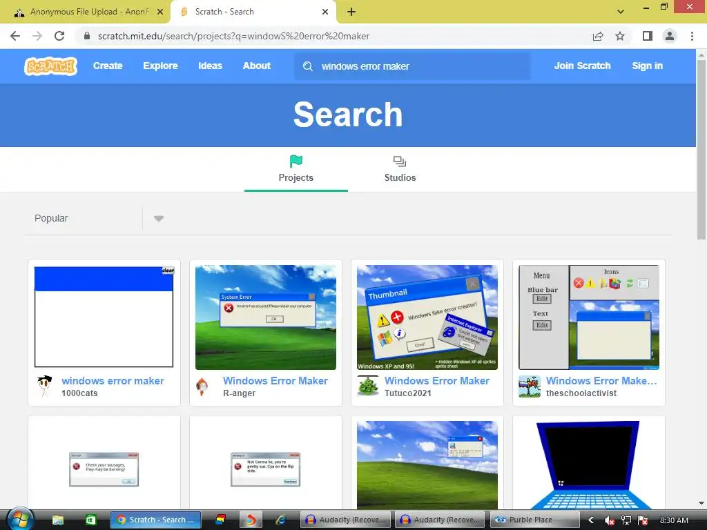Open theschoolactivist user avatar
The height and width of the screenshot is (530, 707).
pos(530,386)
